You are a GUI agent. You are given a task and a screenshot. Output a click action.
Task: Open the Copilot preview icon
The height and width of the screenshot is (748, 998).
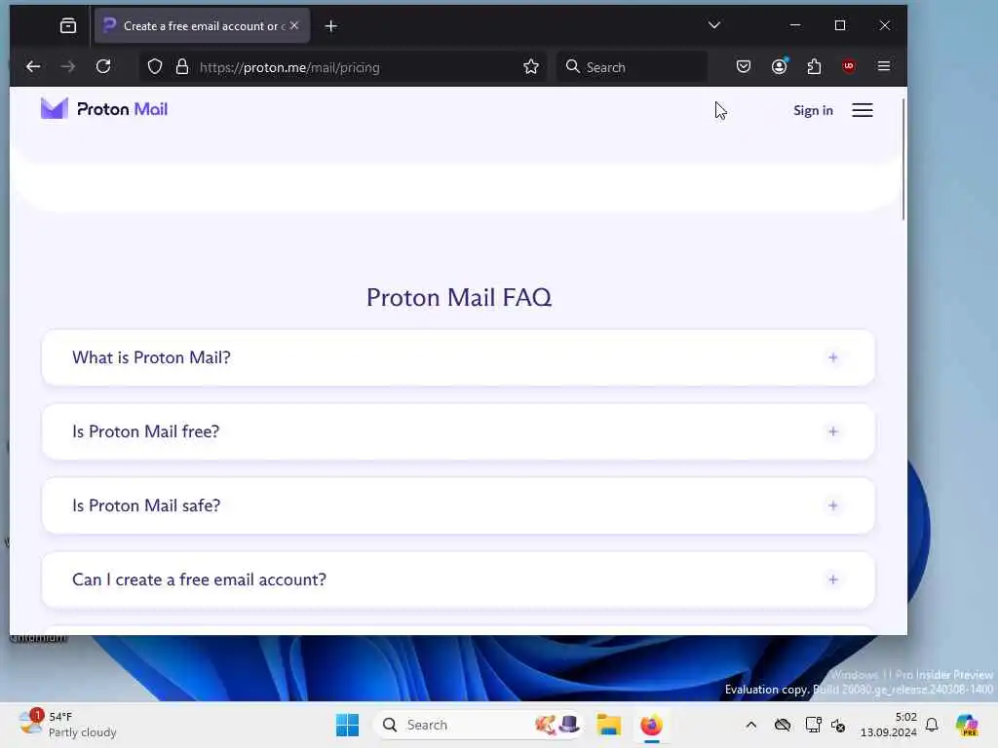pyautogui.click(x=967, y=725)
